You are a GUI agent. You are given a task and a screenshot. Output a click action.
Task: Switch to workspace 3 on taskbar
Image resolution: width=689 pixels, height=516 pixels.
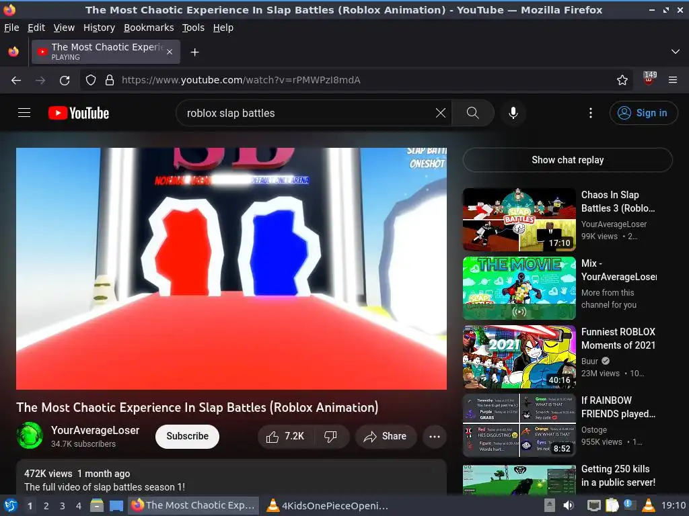click(63, 505)
